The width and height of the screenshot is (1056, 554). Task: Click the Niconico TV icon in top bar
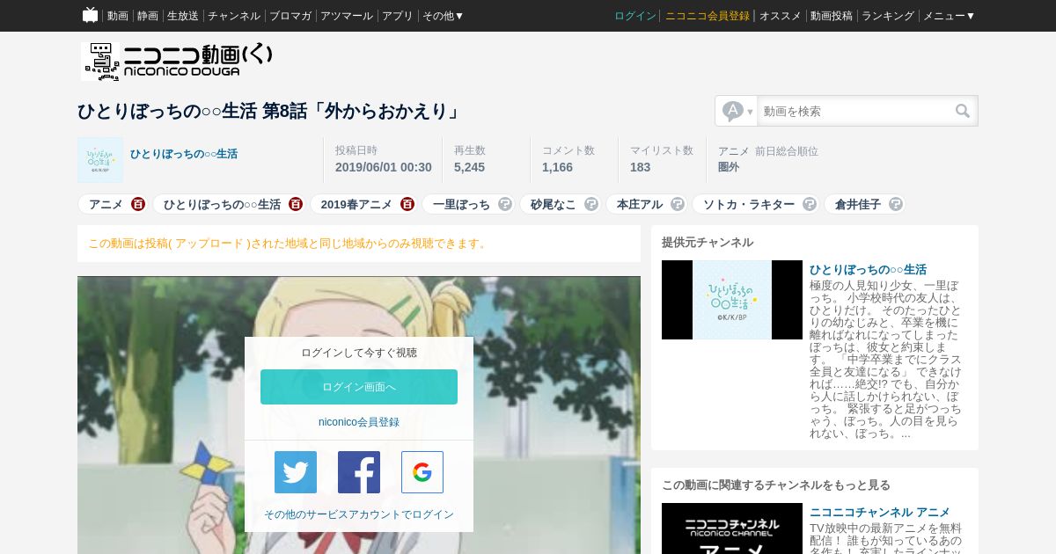pos(90,15)
